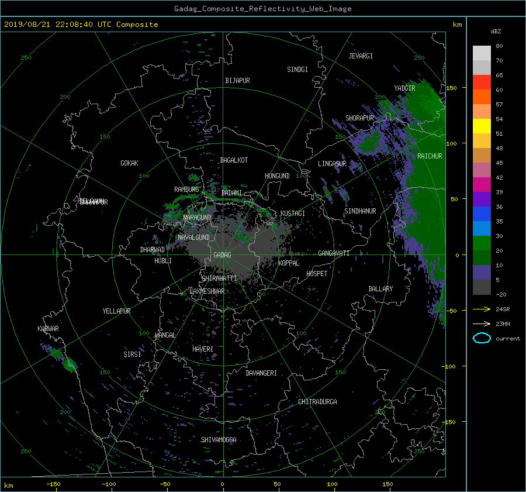Click the dBZ legend heading
The image size is (526, 492).
(496, 31)
